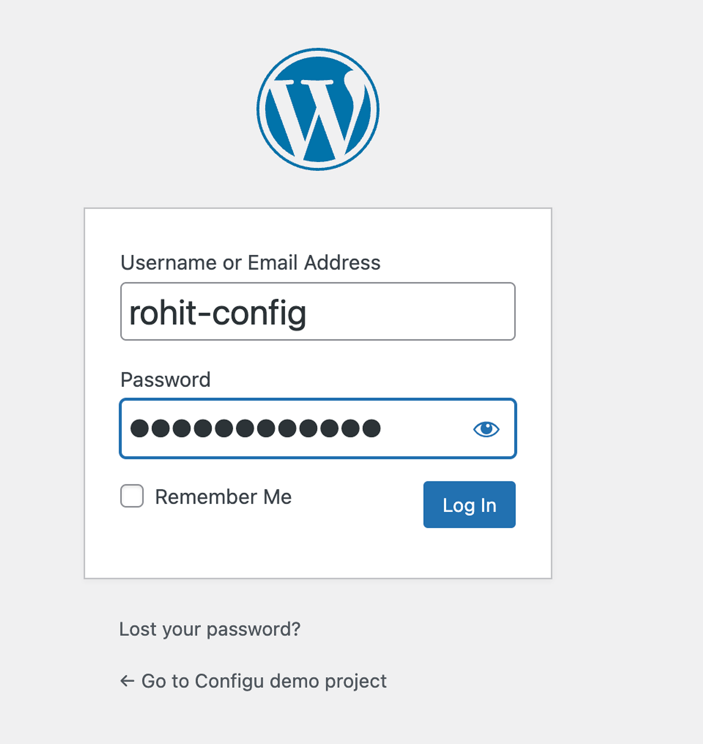
Task: Open the Lost your password link
Action: (210, 629)
